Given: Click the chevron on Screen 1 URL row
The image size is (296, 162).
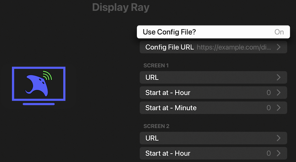Looking at the screenshot, I should (279, 77).
